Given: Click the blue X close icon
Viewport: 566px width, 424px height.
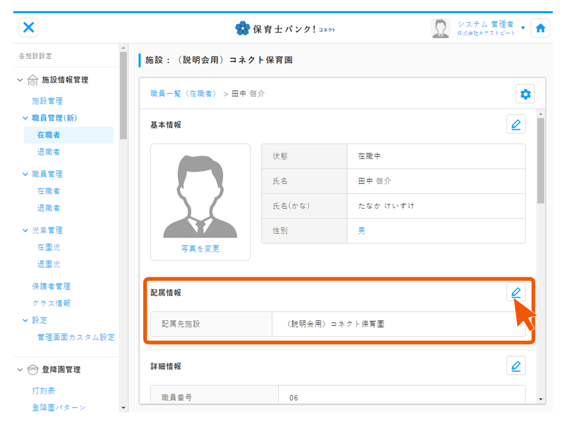Looking at the screenshot, I should click(x=29, y=28).
